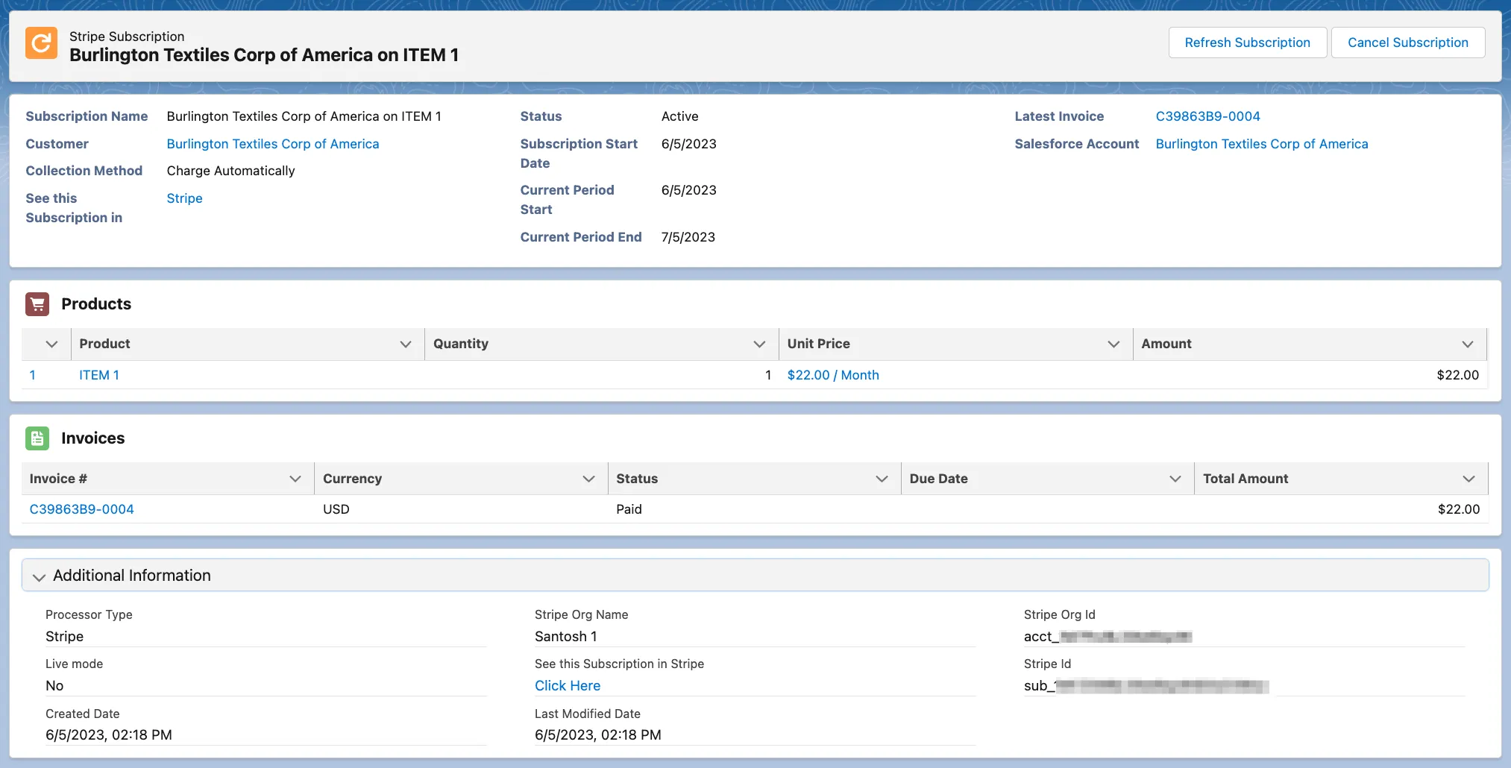This screenshot has height=768, width=1511.
Task: Click the Active status value
Action: (679, 116)
